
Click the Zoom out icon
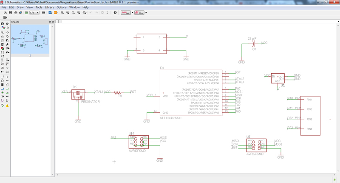73,13
